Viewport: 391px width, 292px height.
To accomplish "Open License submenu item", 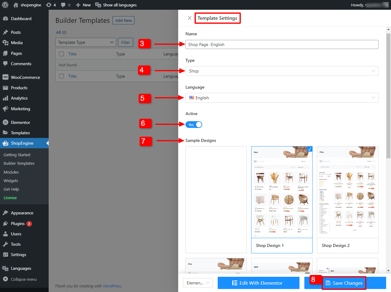I will click(x=10, y=198).
